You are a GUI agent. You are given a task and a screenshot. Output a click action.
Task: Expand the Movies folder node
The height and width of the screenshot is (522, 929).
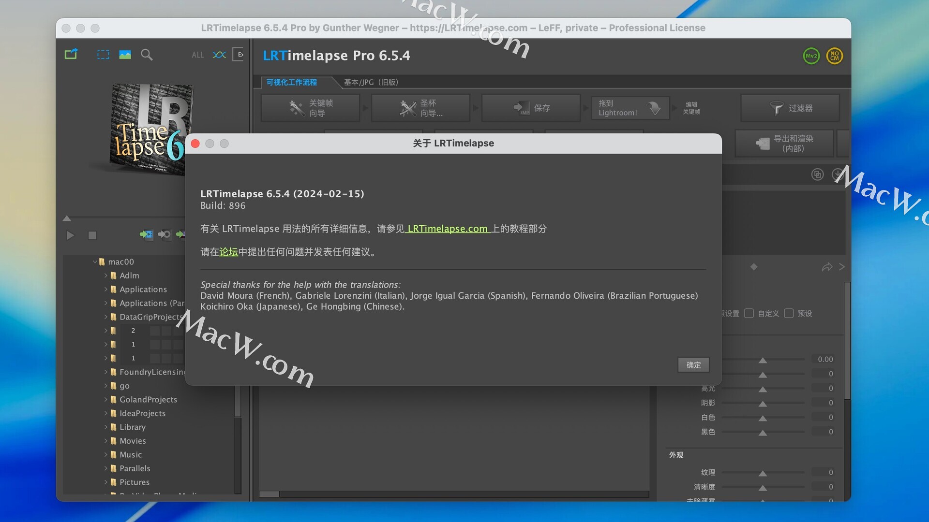(x=106, y=441)
